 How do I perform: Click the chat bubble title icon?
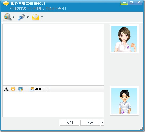tap(6, 3)
